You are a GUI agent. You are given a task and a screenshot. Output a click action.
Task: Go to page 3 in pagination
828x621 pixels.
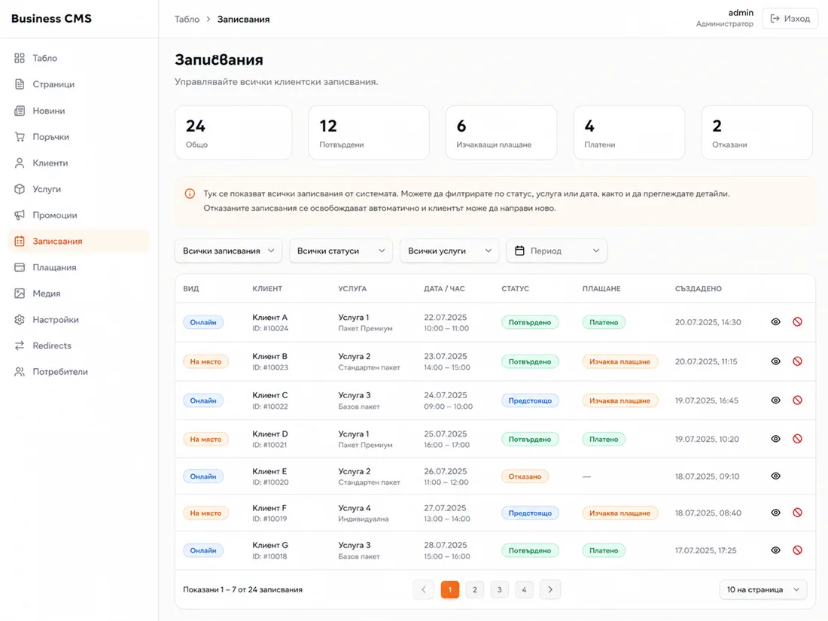tap(499, 589)
